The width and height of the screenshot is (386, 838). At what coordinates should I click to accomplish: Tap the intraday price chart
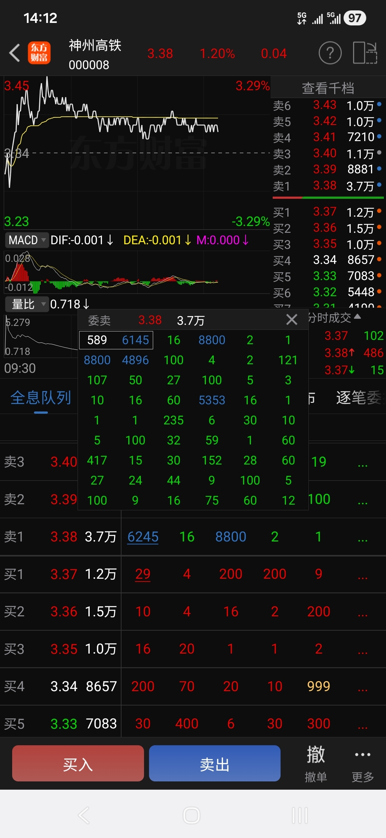(137, 153)
